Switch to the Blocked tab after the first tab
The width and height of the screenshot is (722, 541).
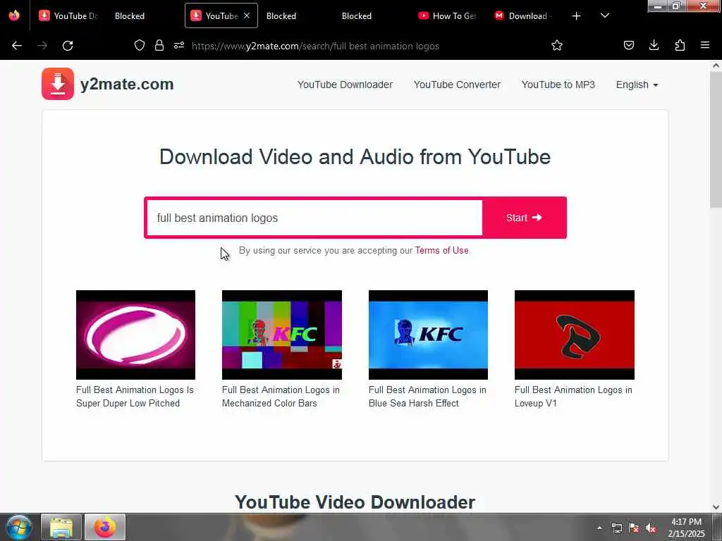point(130,16)
